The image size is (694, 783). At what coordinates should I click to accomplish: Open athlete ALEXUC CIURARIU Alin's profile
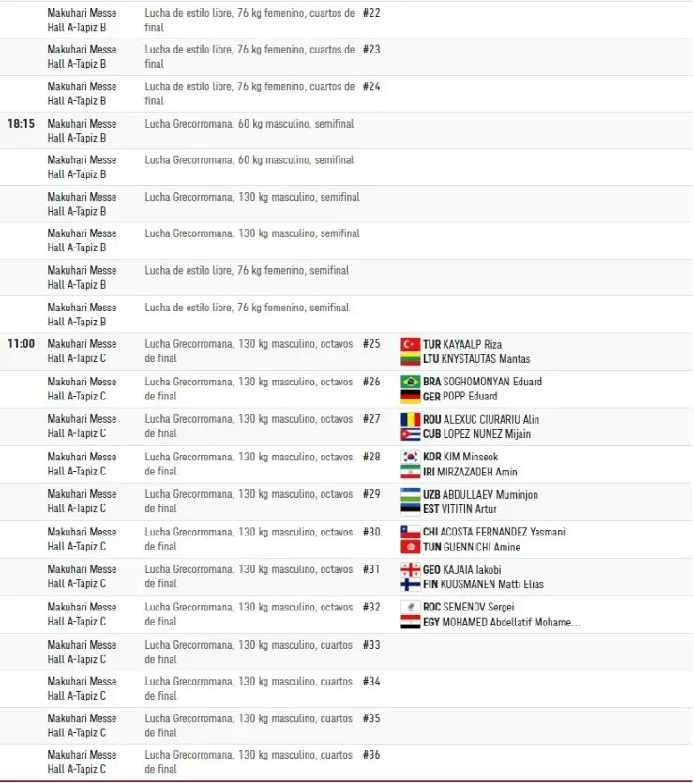[x=492, y=419]
